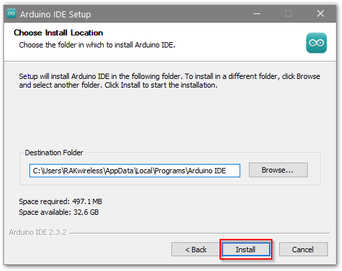This screenshot has width=342, height=271.
Task: Open the Browse... folder picker
Action: pyautogui.click(x=278, y=170)
